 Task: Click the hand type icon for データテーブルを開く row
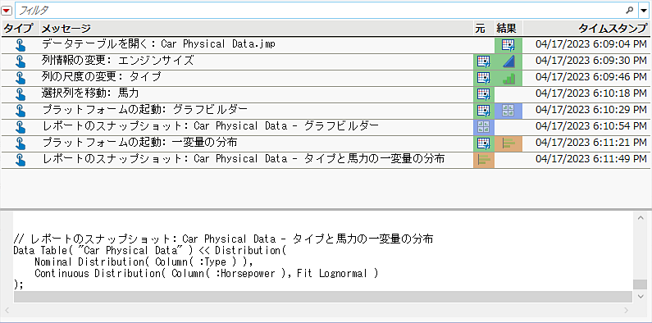[20, 45]
